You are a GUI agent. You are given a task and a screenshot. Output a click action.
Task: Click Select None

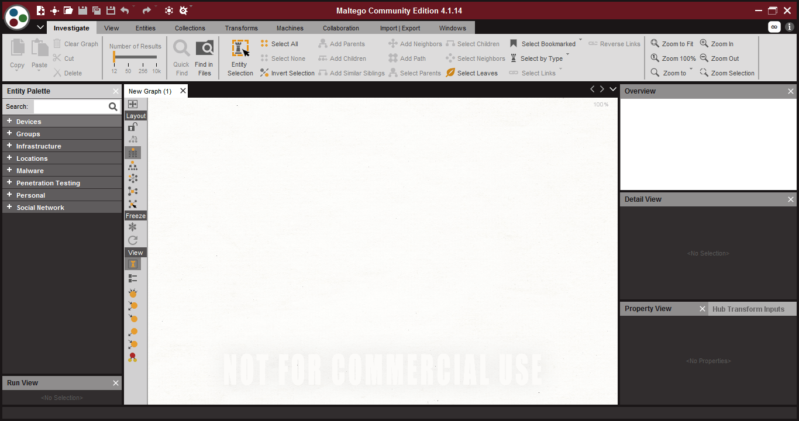point(283,58)
